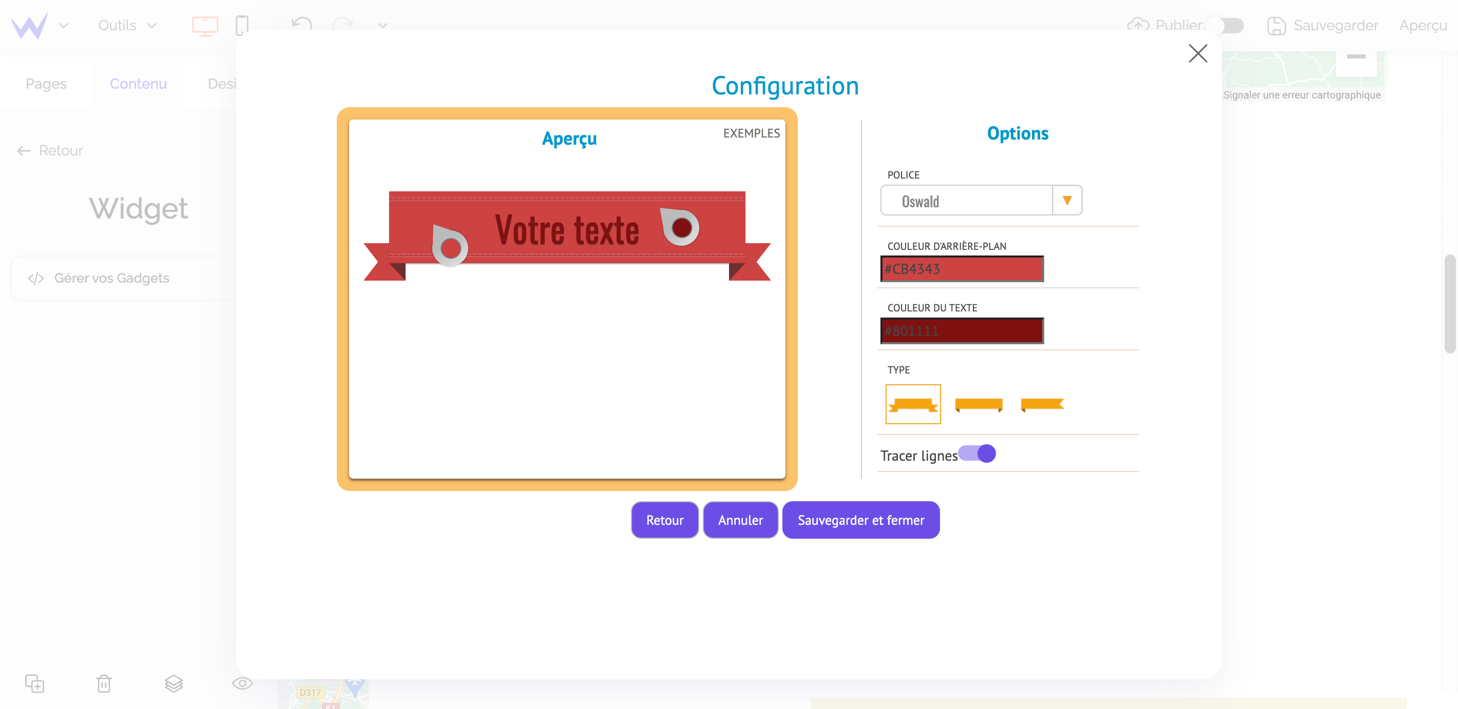Viewport: 1458px width, 709px height.
Task: Select the second ribbon type with folded corners
Action: [979, 405]
